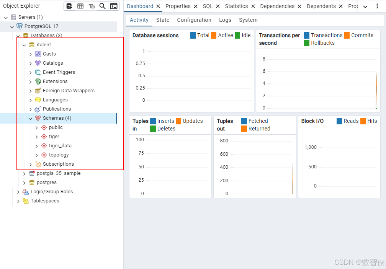Expand the Casts node
This screenshot has height=269, width=386.
pyautogui.click(x=31, y=54)
